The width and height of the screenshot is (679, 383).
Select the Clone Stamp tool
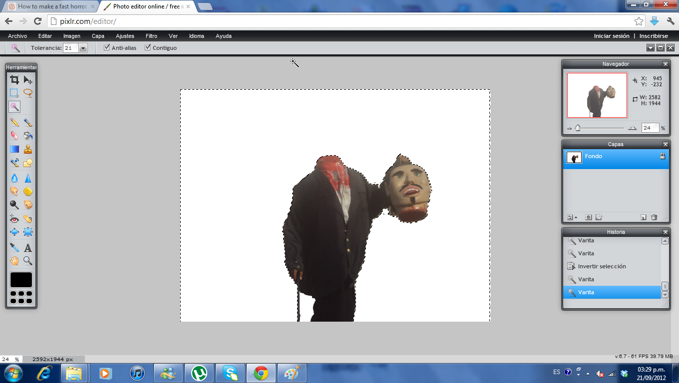(x=28, y=149)
